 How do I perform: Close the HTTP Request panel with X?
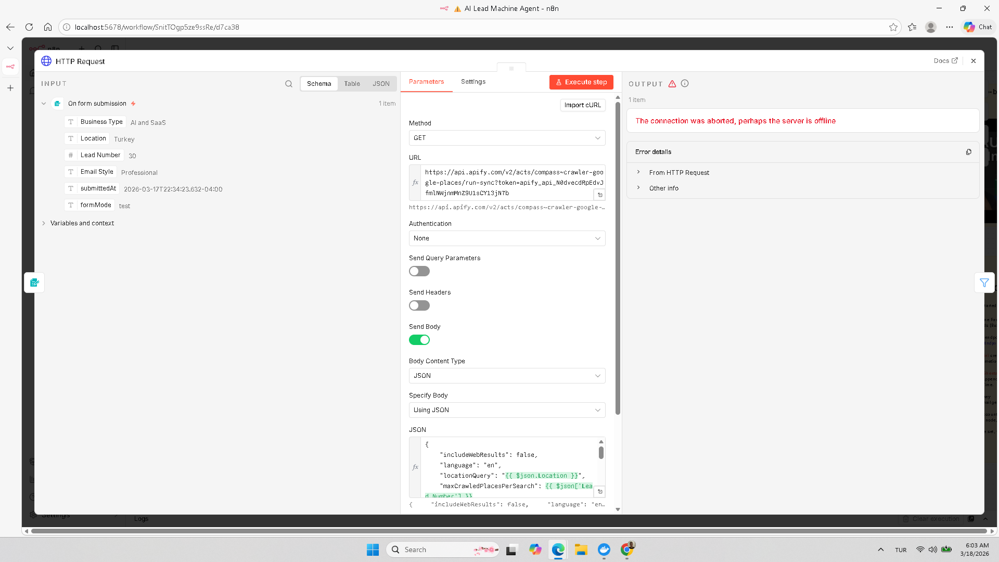(974, 61)
